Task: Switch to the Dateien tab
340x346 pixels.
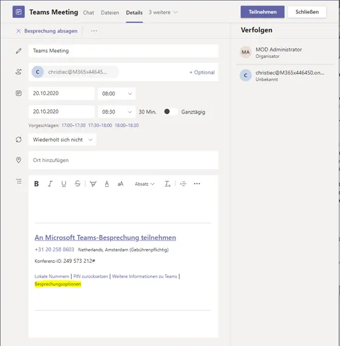Action: [110, 13]
